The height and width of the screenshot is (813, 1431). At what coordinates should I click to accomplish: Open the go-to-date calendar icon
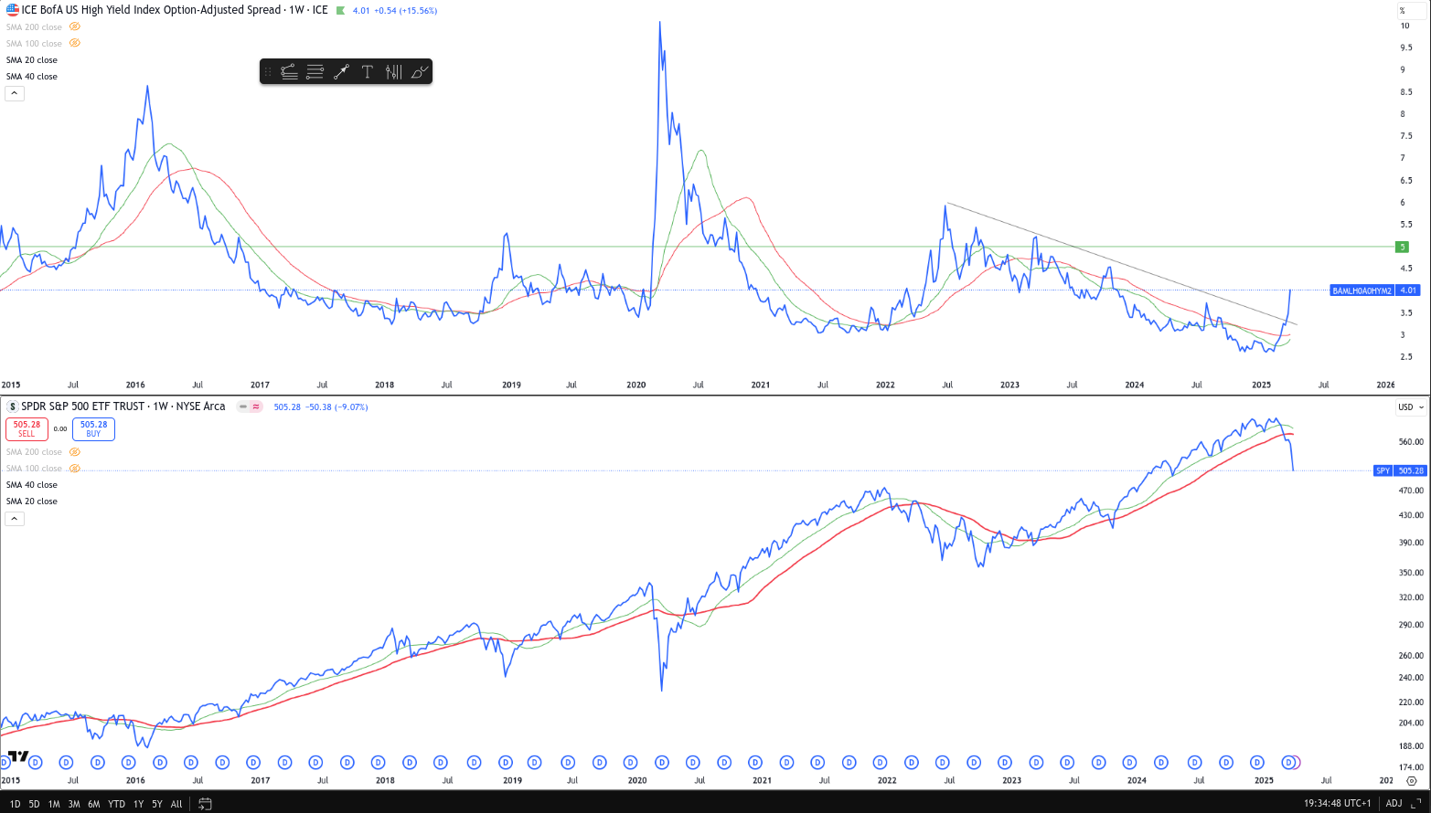click(x=205, y=804)
